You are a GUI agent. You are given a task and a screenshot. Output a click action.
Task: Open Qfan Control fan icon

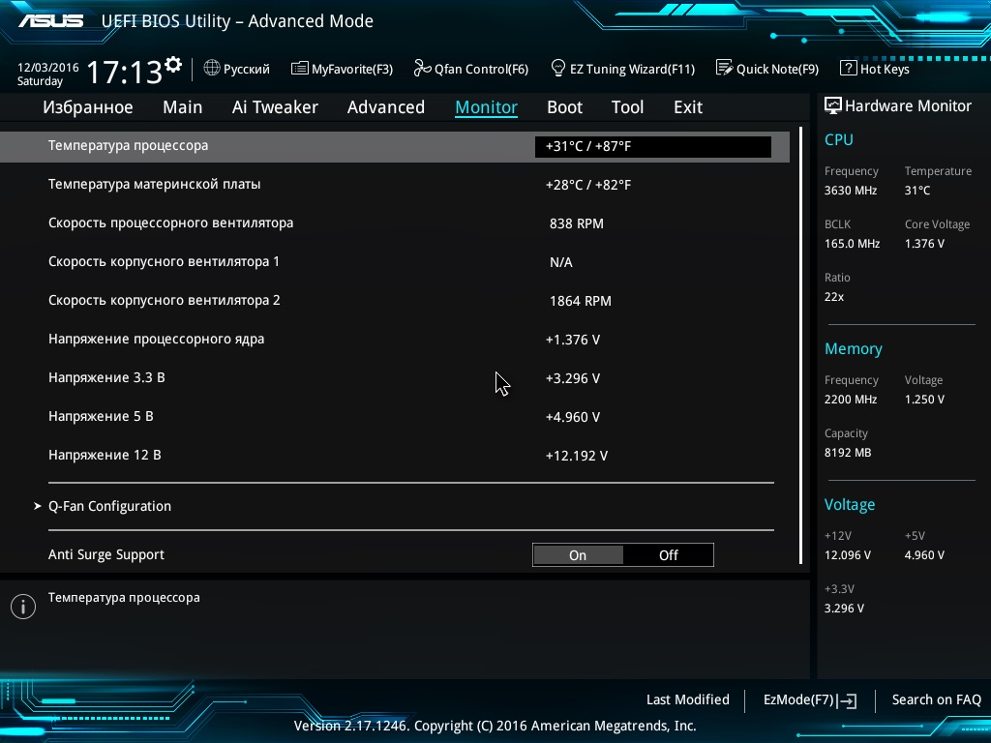(422, 68)
